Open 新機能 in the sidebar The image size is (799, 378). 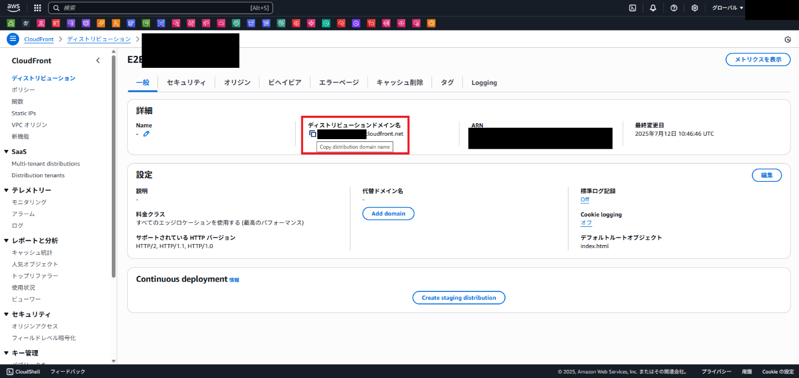[21, 136]
